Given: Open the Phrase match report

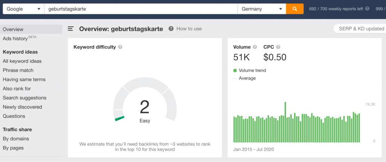Looking at the screenshot, I should (x=18, y=70).
